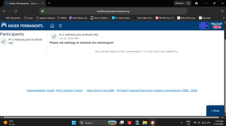Image resolution: width=226 pixels, height=126 pixels.
Task: Open the red app icon on taskbar
Action: [130, 123]
